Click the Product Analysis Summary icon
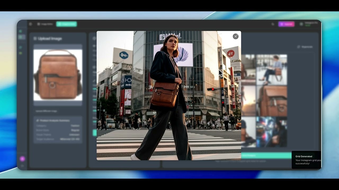Image resolution: width=339 pixels, height=190 pixels. [37, 120]
